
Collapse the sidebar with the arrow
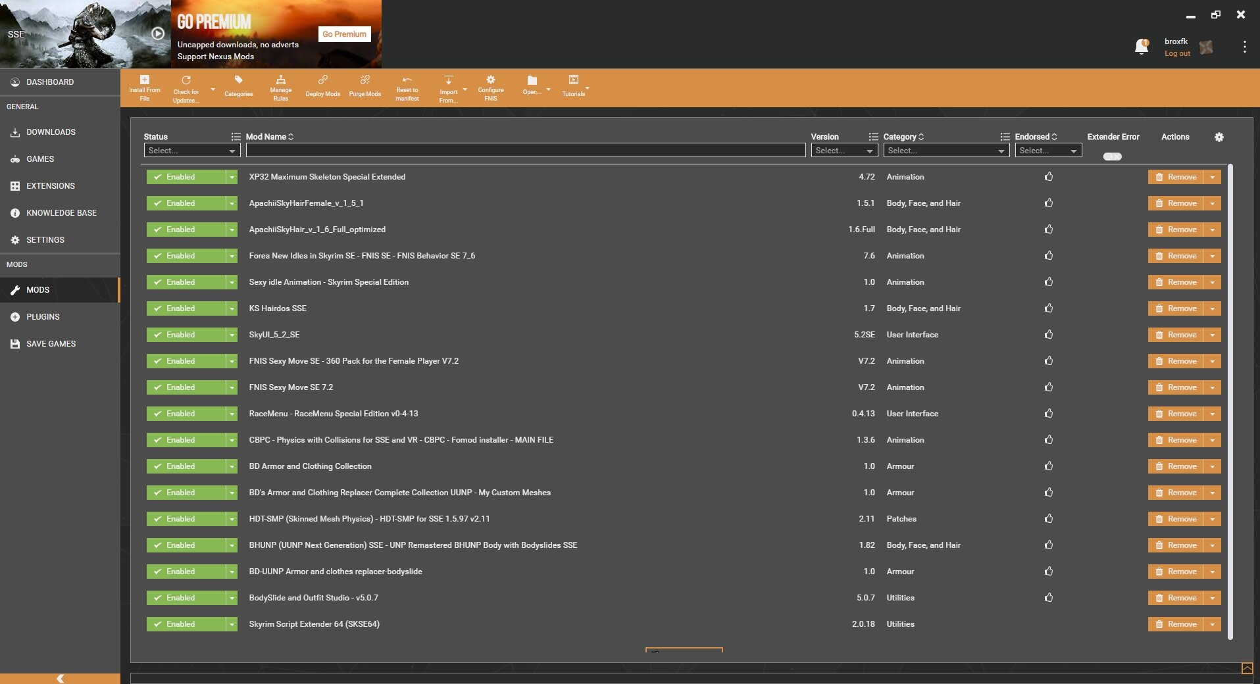[60, 678]
